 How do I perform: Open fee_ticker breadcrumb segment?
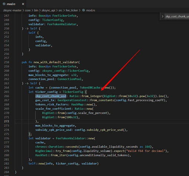(x=72, y=10)
